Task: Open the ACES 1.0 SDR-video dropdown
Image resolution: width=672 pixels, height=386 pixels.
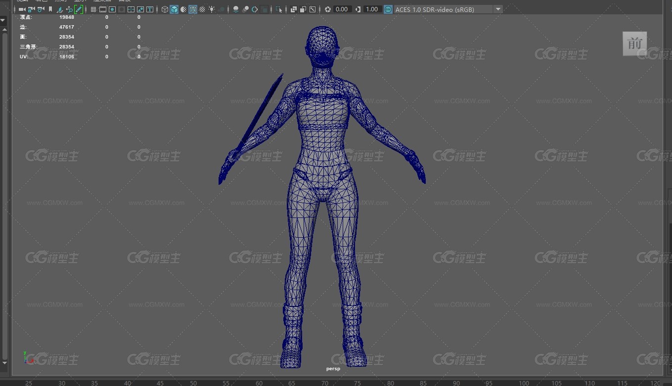Action: click(x=448, y=9)
